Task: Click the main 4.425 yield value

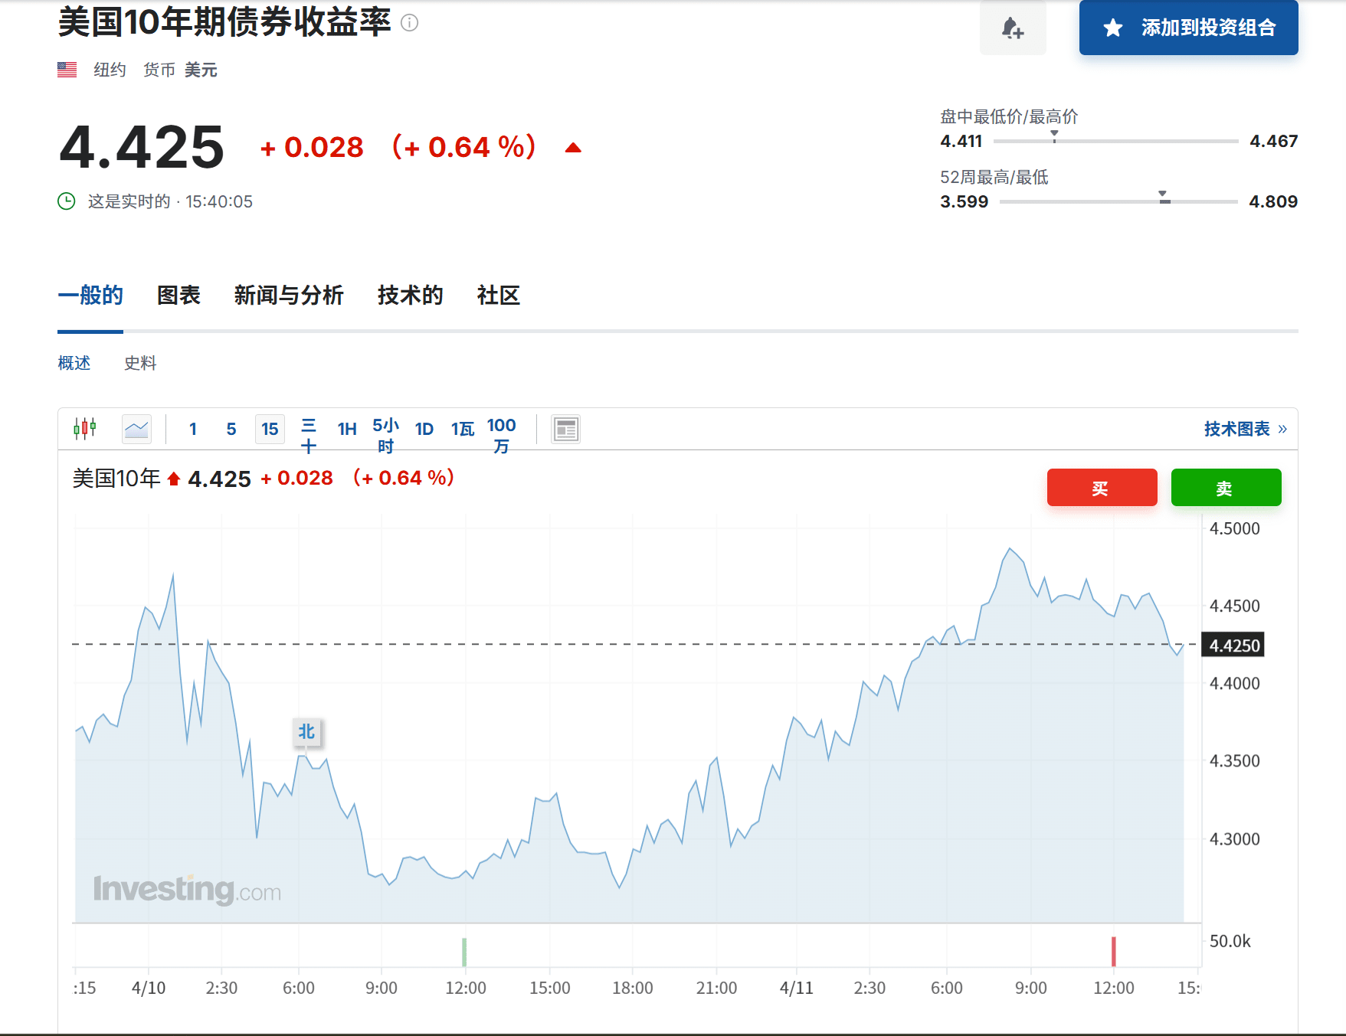Action: coord(142,147)
